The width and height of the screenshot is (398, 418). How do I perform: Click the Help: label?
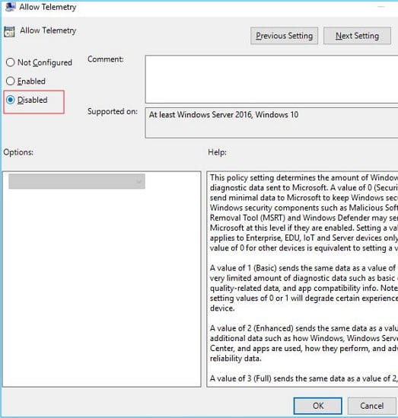[x=217, y=152]
